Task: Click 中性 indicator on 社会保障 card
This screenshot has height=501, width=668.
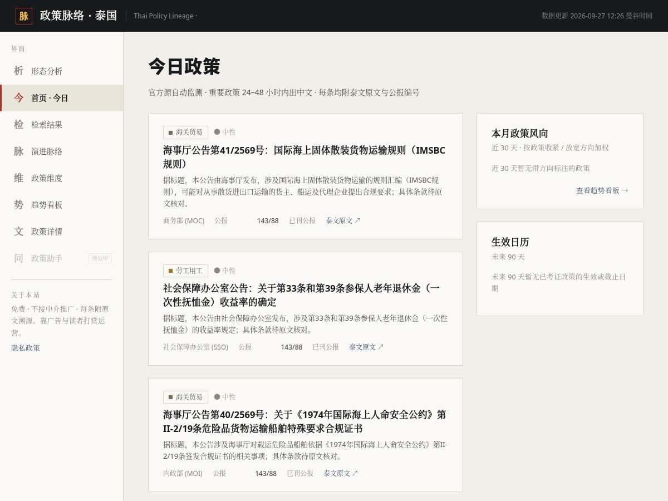Action: pos(225,271)
